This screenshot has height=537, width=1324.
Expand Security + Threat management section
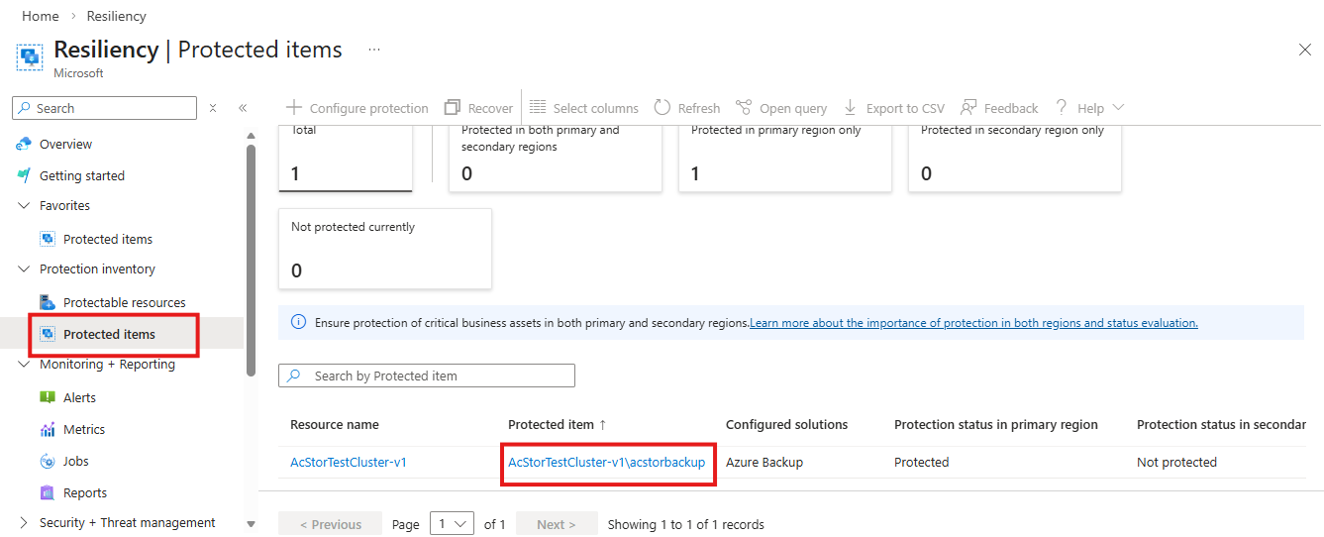25,523
